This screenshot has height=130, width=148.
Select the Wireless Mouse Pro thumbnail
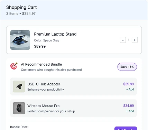[19, 108]
